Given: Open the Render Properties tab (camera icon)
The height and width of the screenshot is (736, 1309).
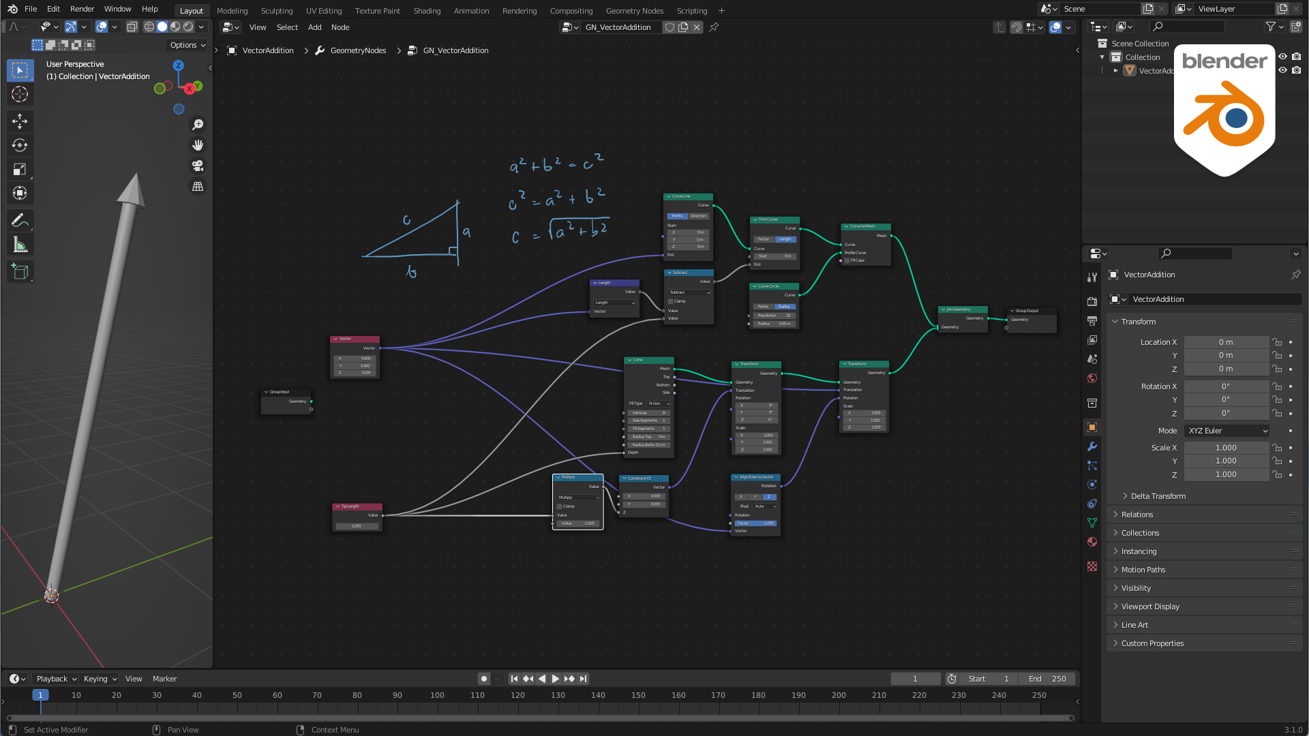Looking at the screenshot, I should pos(1092,301).
